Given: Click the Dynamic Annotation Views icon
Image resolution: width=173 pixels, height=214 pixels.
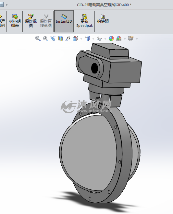Looking at the screenshot, I should click(x=68, y=39).
